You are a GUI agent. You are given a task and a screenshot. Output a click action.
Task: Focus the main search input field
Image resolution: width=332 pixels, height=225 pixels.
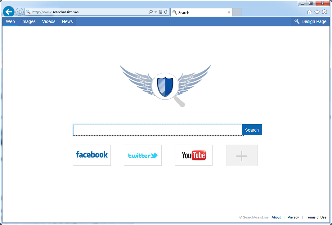[158, 130]
